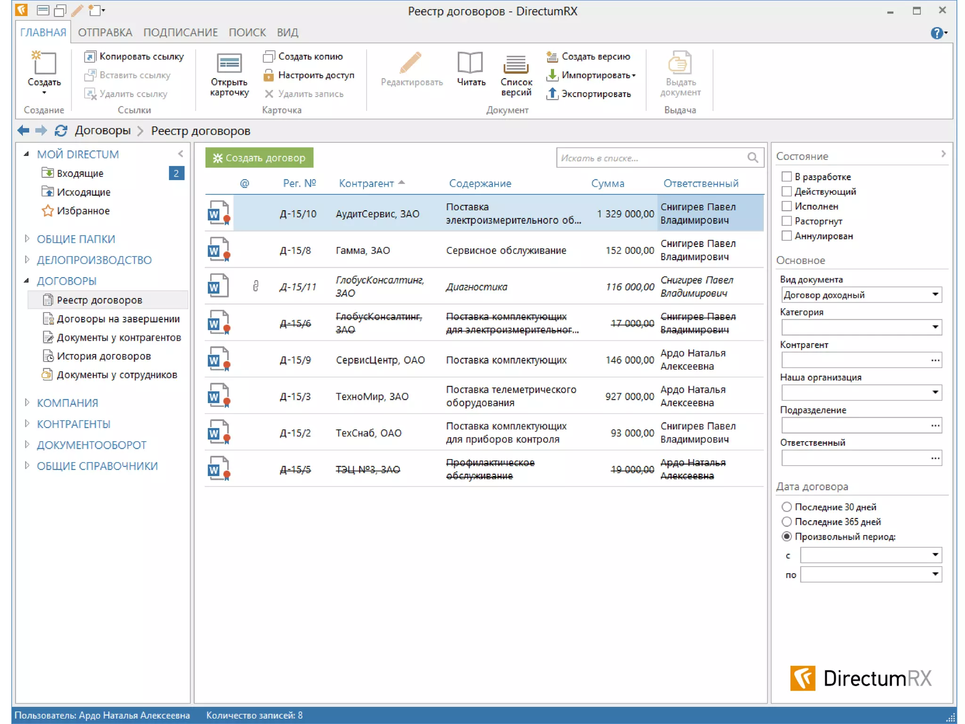Click the magnifier icon in the search box
Screen dimensions: 965x724
[752, 158]
